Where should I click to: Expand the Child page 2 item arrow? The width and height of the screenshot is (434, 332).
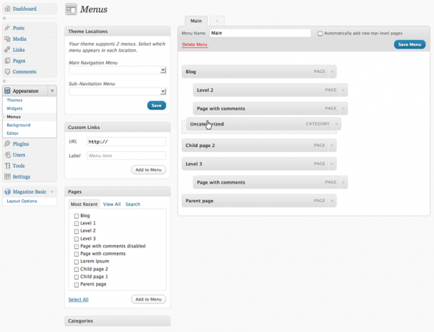[x=332, y=146]
